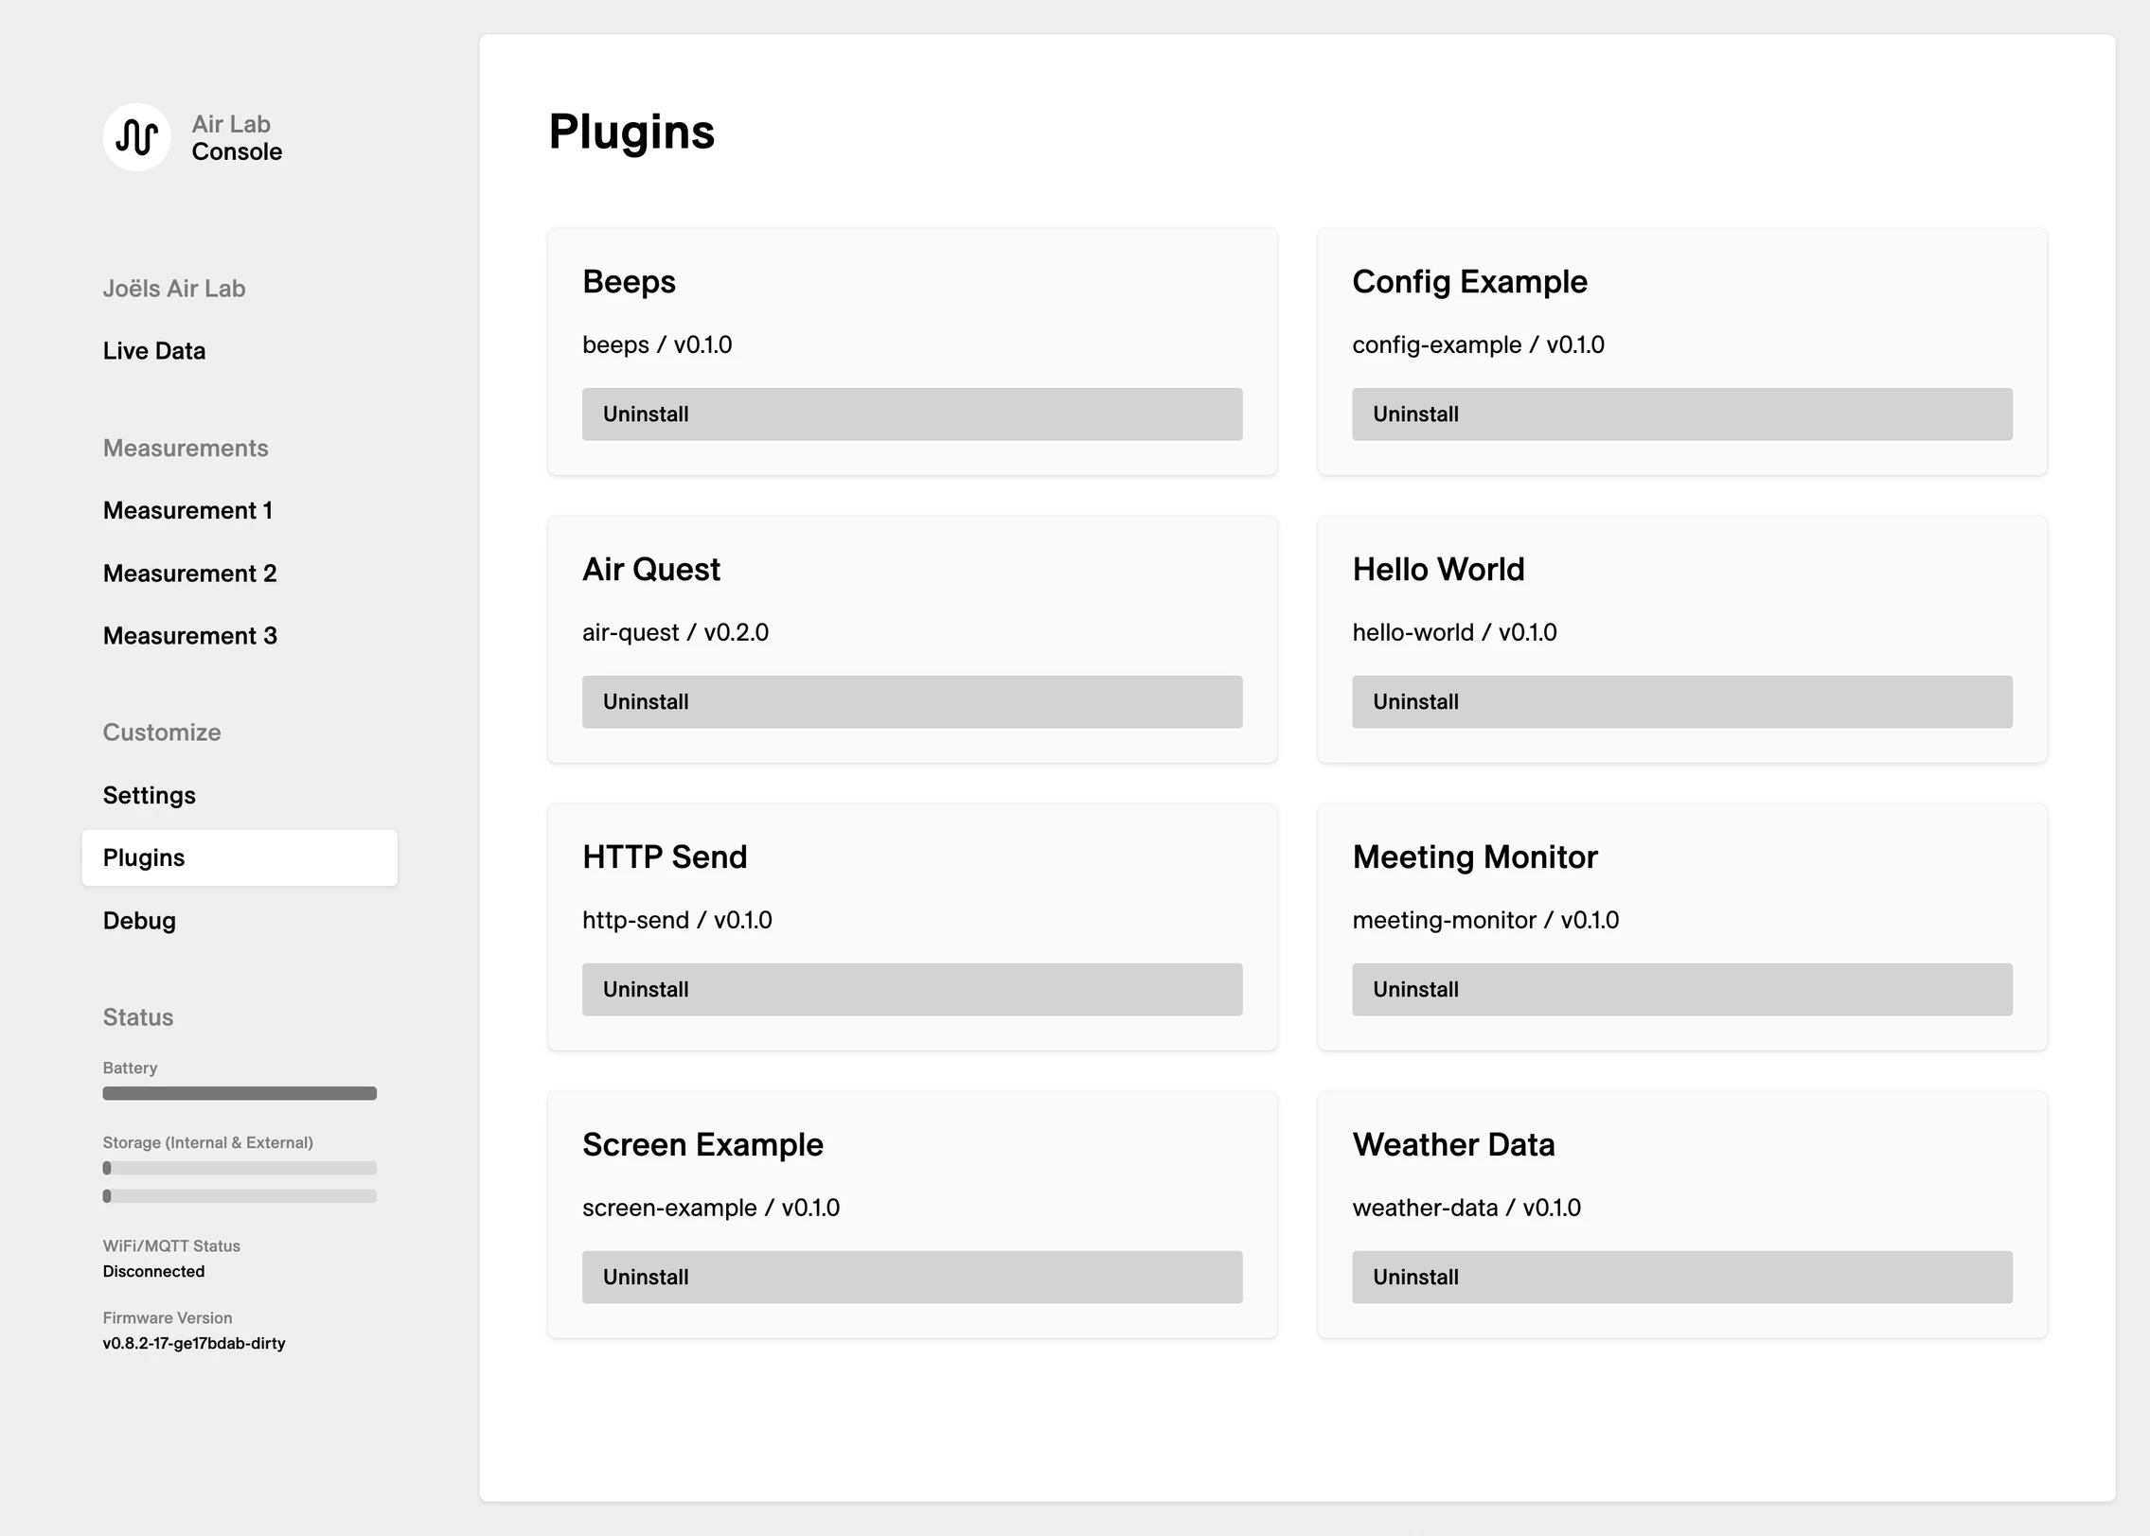Open the Debug page
Viewport: 2150px width, 1536px height.
(x=138, y=920)
